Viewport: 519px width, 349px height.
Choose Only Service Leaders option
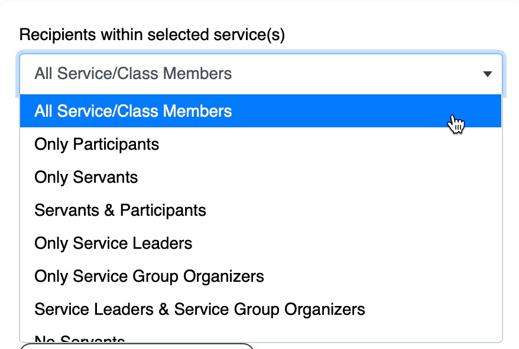tap(113, 243)
